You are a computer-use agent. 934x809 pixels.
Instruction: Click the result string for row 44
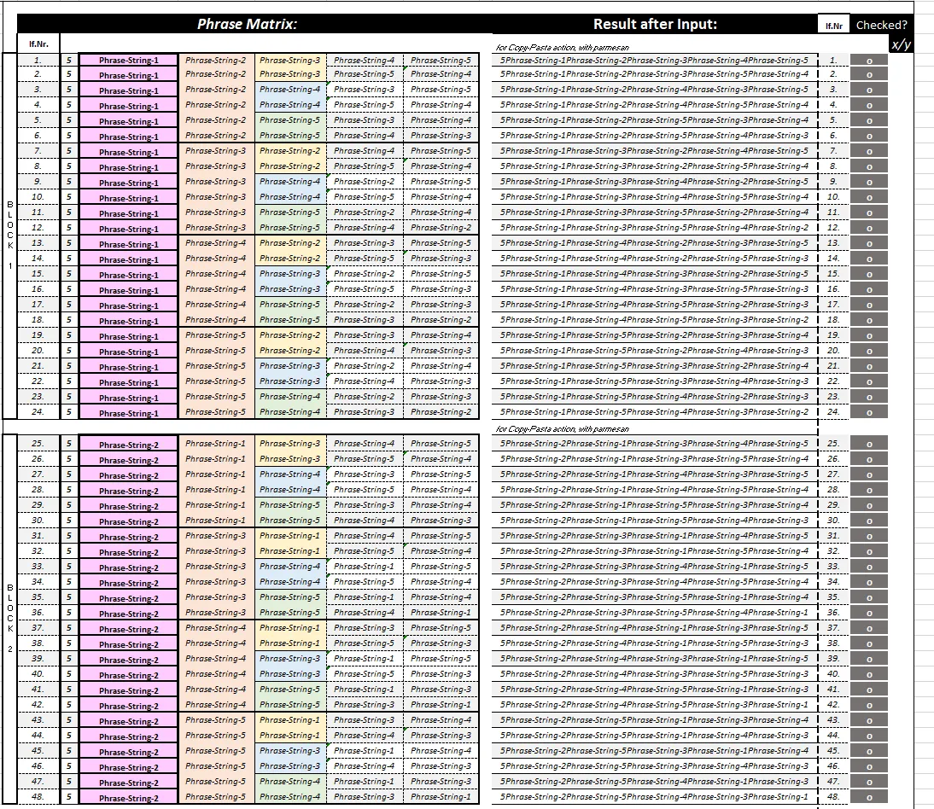[x=655, y=736]
